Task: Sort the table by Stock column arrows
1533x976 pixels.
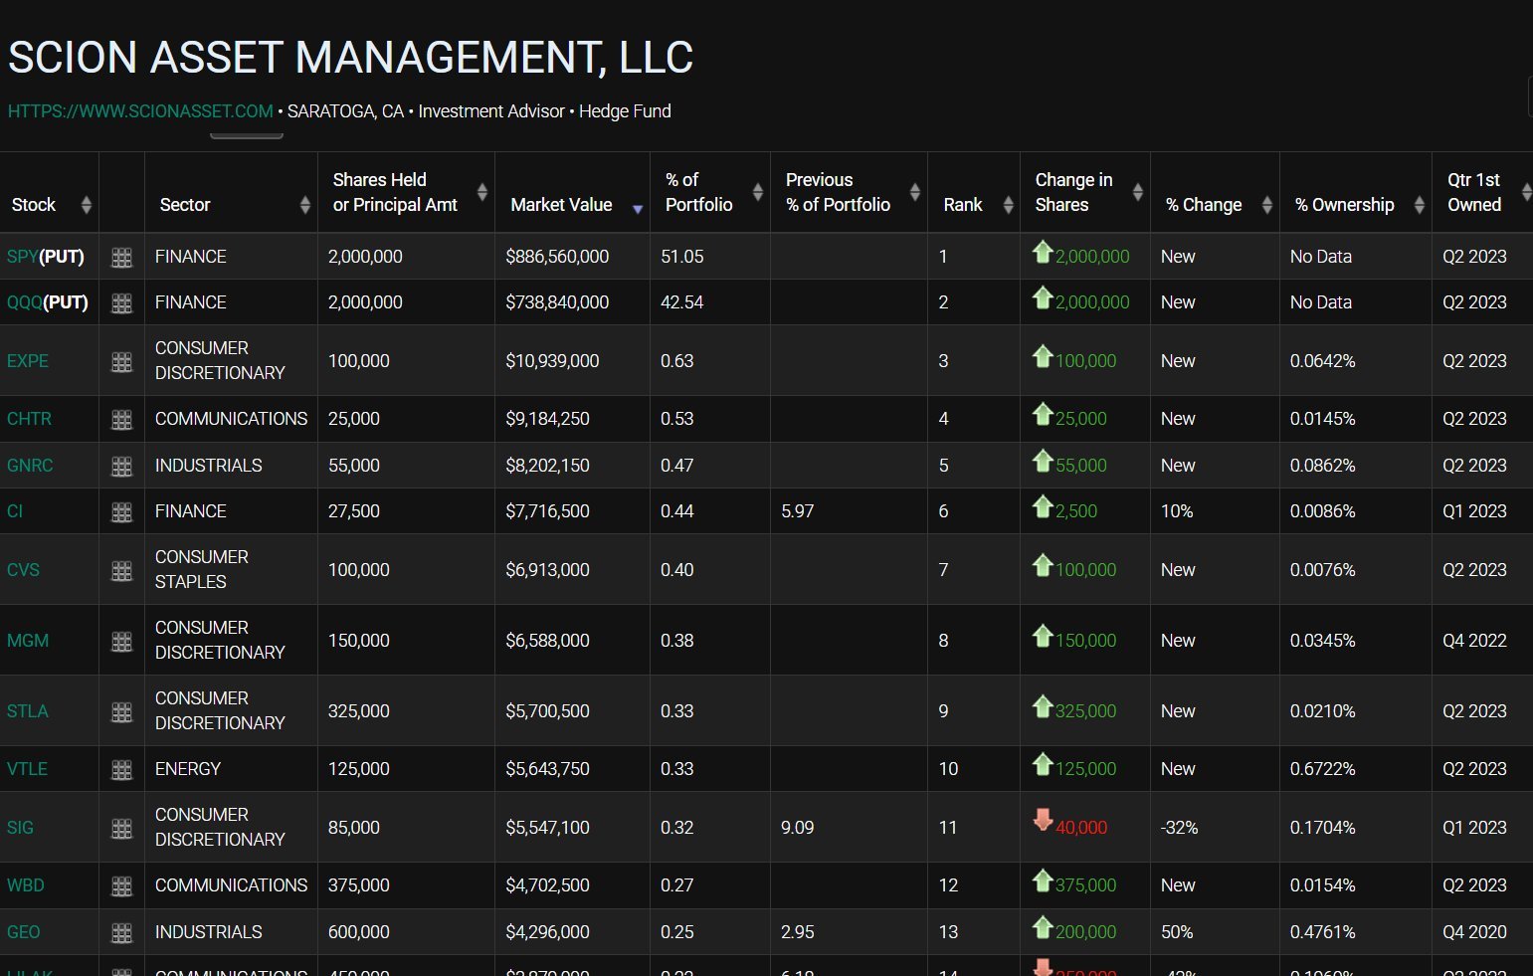Action: (87, 205)
